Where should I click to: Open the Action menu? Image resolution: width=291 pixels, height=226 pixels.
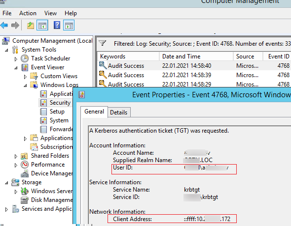click(x=28, y=13)
